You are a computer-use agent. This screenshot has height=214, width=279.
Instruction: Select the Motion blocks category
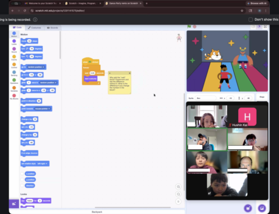(x=14, y=34)
